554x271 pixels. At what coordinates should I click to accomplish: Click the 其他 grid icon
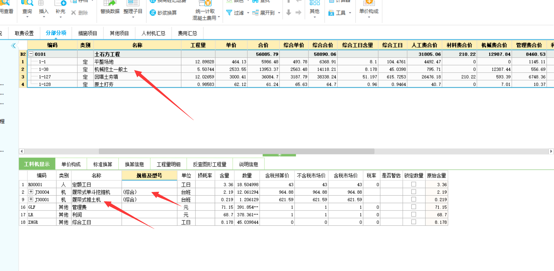[x=315, y=3]
